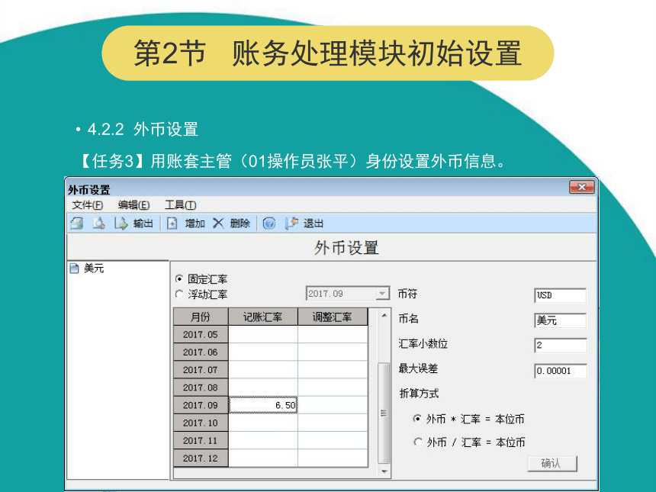656x492 pixels.
Task: Select row 2017.07
Action: [201, 370]
